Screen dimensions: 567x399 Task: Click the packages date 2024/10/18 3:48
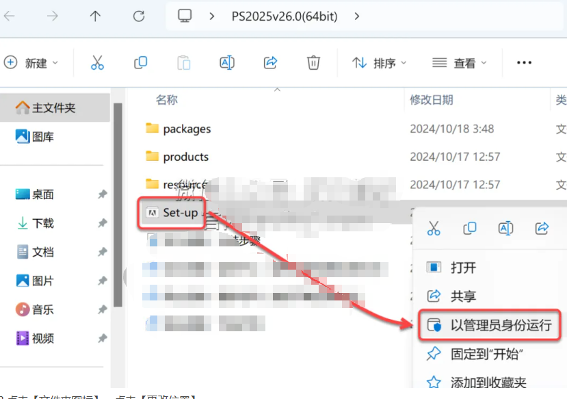click(x=451, y=129)
